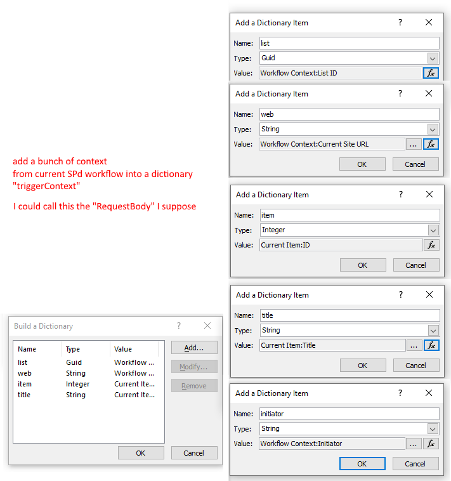The width and height of the screenshot is (451, 481).
Task: Click the fx function button beside Current Site URL
Action: point(431,144)
